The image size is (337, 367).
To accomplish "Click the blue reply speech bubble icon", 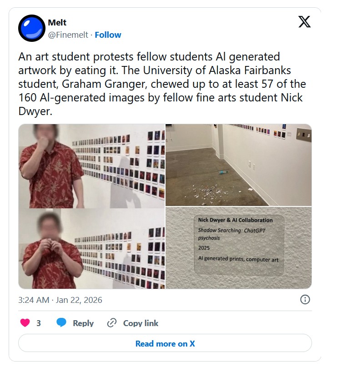I will point(61,323).
